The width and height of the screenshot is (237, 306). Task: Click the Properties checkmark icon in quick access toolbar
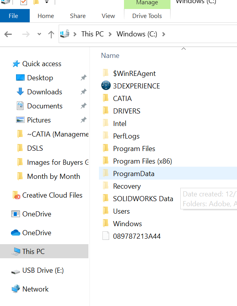pos(23,2)
